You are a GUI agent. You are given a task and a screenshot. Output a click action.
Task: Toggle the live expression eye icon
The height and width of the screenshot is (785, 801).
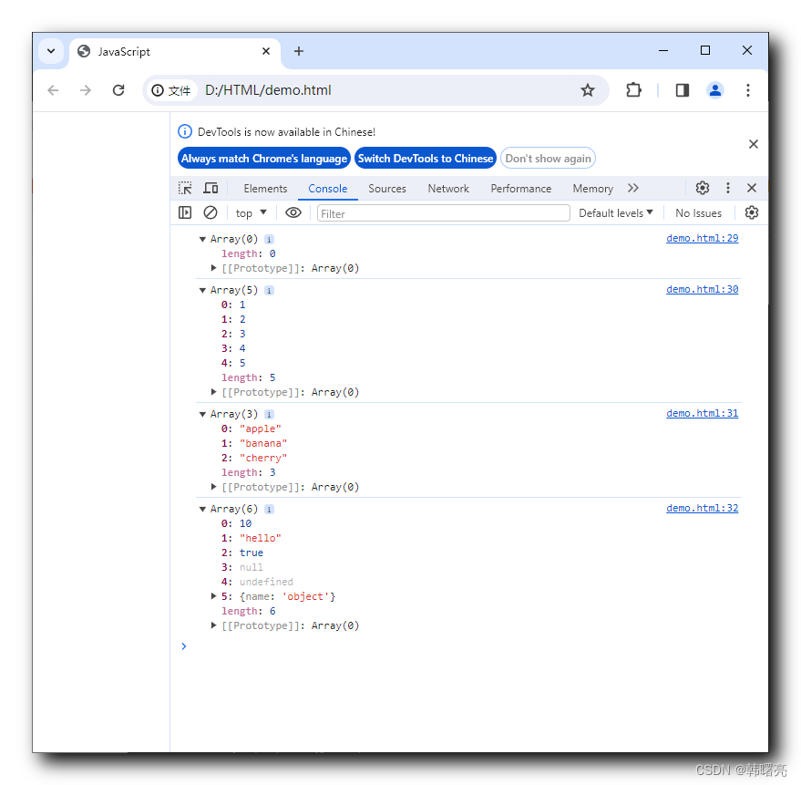tap(293, 212)
